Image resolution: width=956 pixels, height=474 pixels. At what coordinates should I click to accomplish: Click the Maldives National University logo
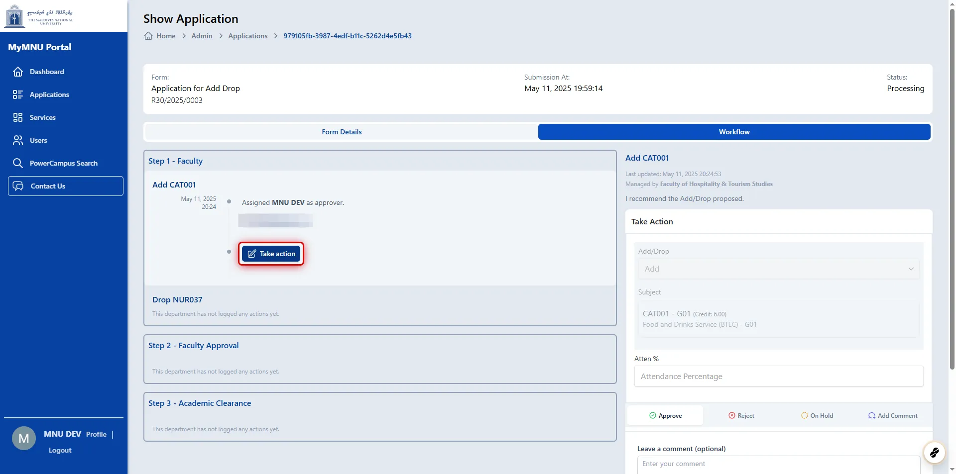point(39,16)
